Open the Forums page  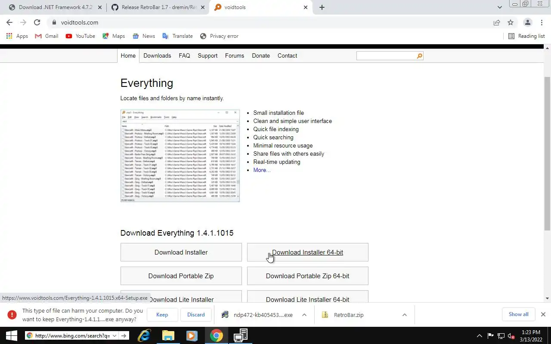pyautogui.click(x=235, y=55)
